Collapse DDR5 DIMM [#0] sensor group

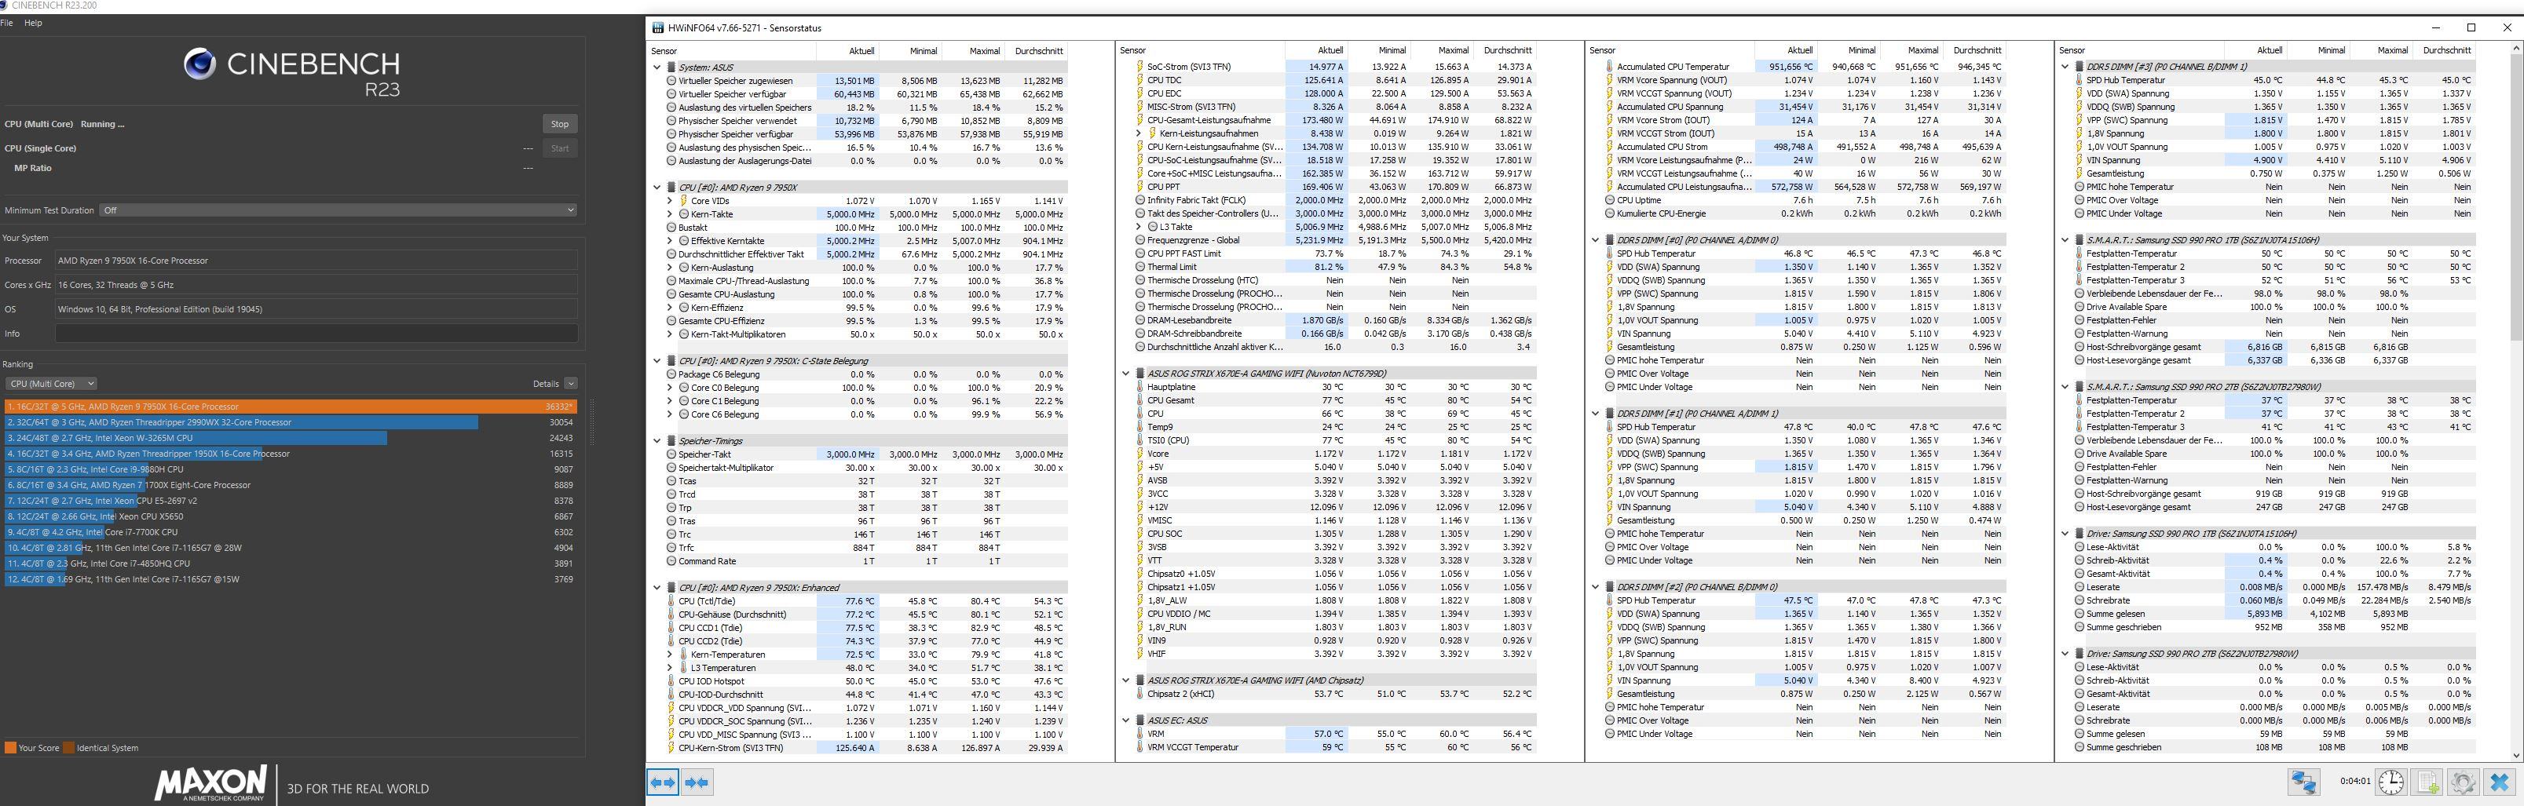click(1596, 240)
